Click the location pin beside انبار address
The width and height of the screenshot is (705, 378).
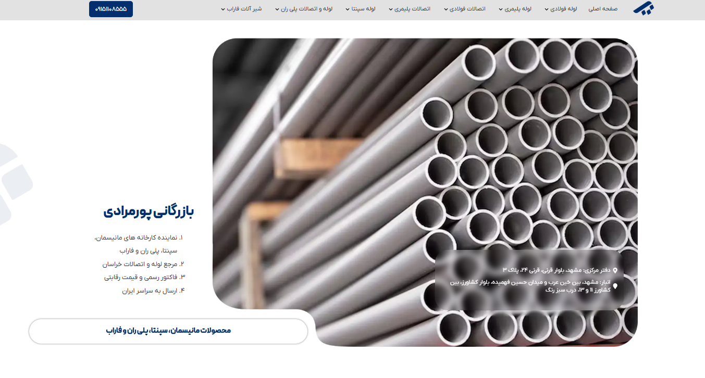coord(615,286)
